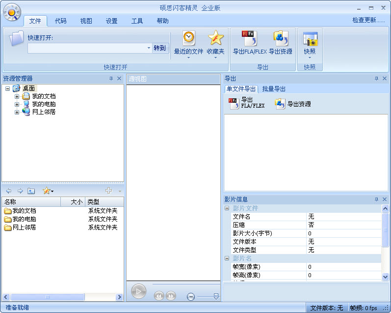Go forward with the right arrow icon
This screenshot has width=391, height=313.
click(20, 191)
